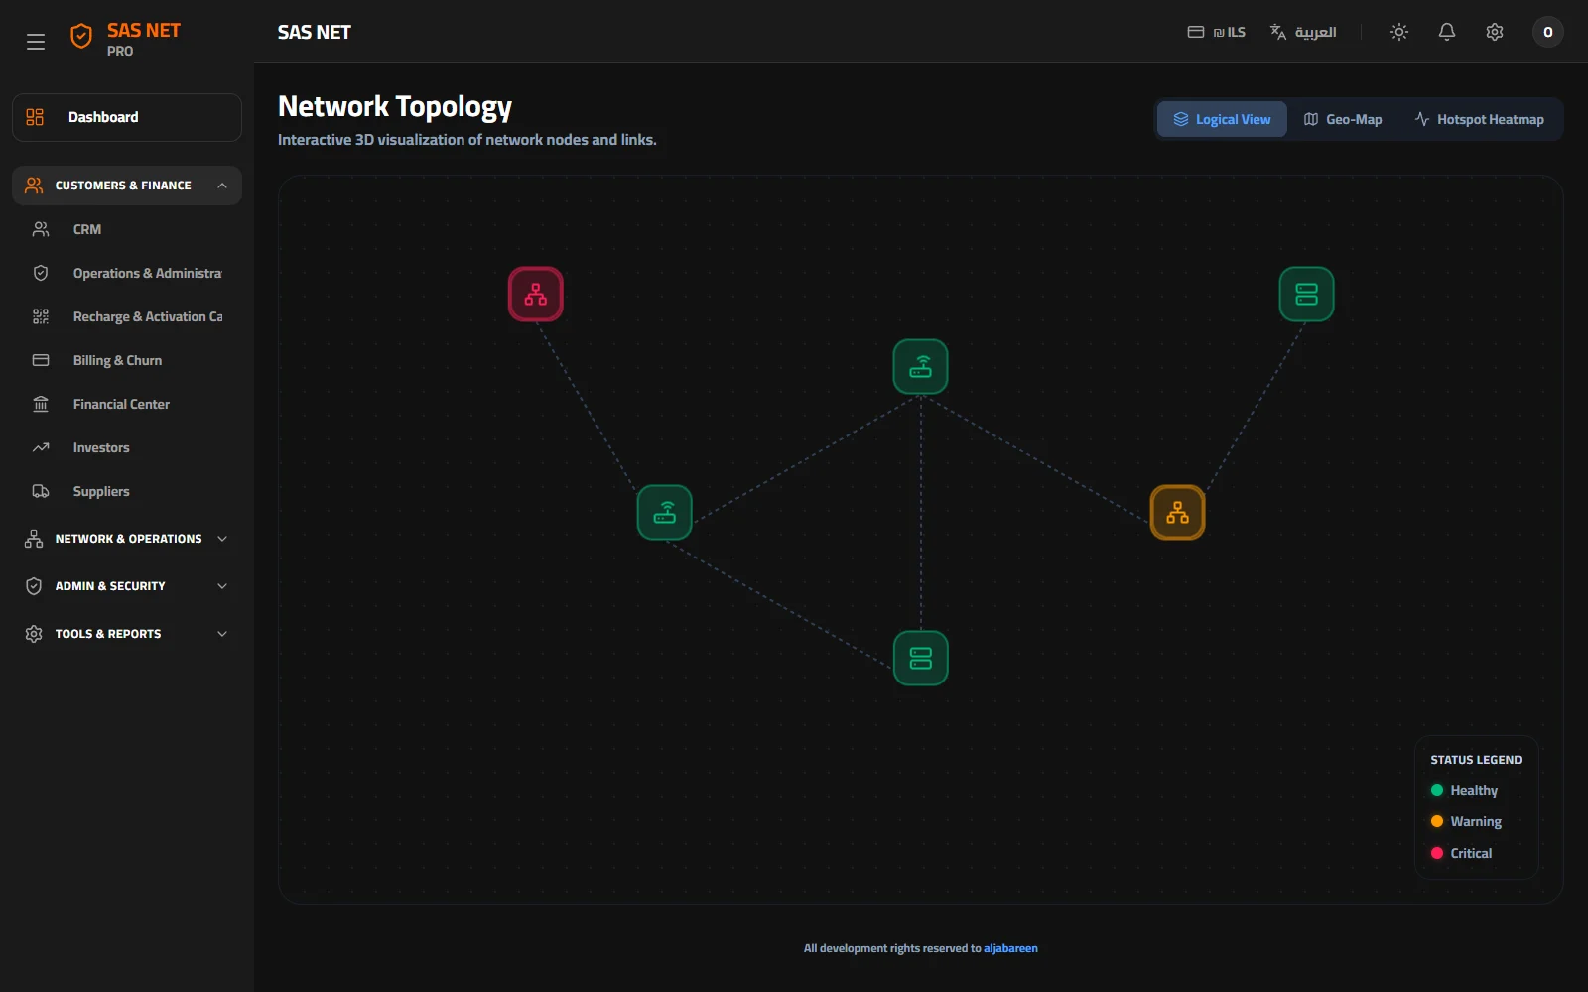Open the notifications bell
The image size is (1588, 992).
coord(1447,32)
